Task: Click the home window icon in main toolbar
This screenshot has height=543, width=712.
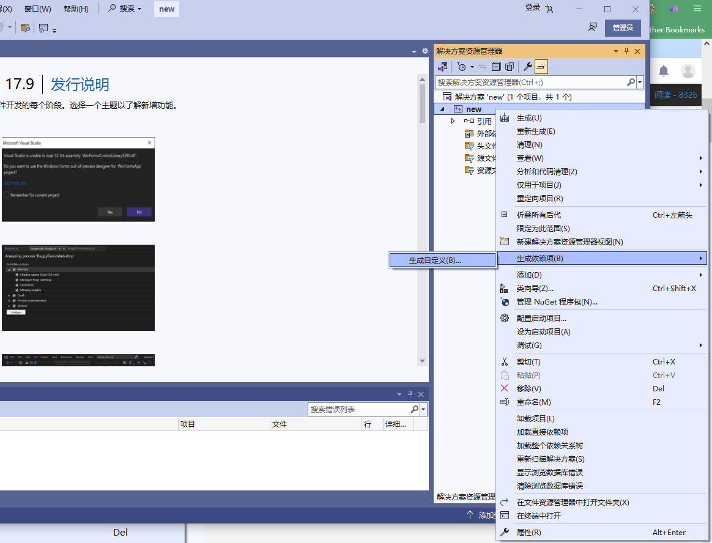Action: 43,28
